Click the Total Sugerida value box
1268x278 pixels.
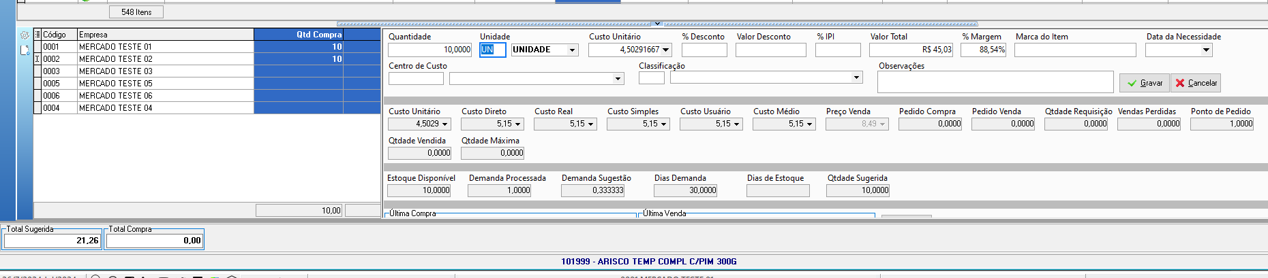[x=52, y=241]
